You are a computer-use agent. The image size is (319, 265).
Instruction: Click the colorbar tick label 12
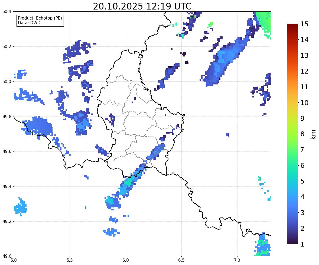coord(304,71)
